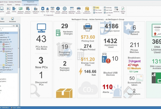Select the INVH338 computer in the tree

9,53
